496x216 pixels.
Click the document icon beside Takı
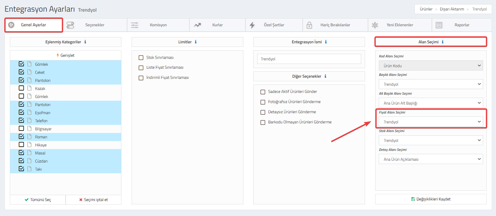(x=29, y=169)
